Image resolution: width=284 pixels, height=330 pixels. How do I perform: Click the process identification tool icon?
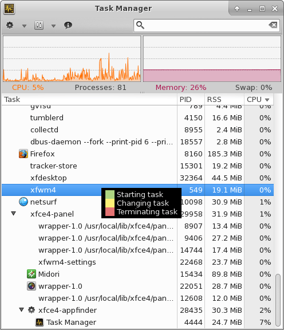click(x=39, y=25)
